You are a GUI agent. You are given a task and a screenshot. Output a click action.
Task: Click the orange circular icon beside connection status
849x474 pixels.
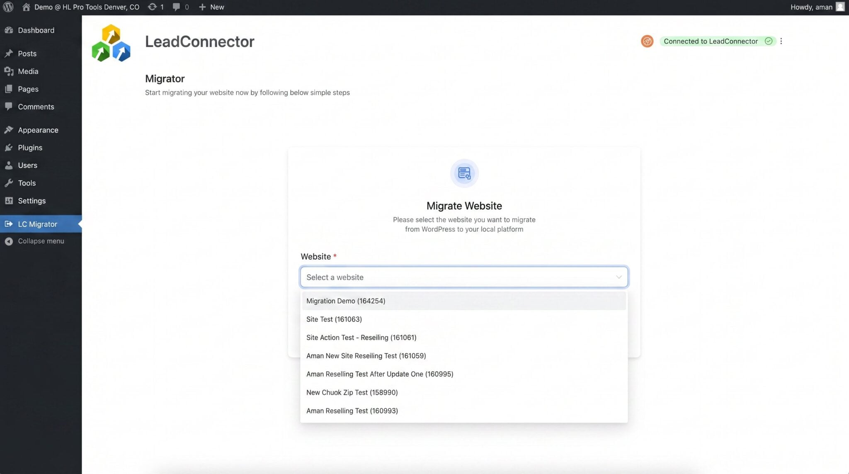coord(647,41)
